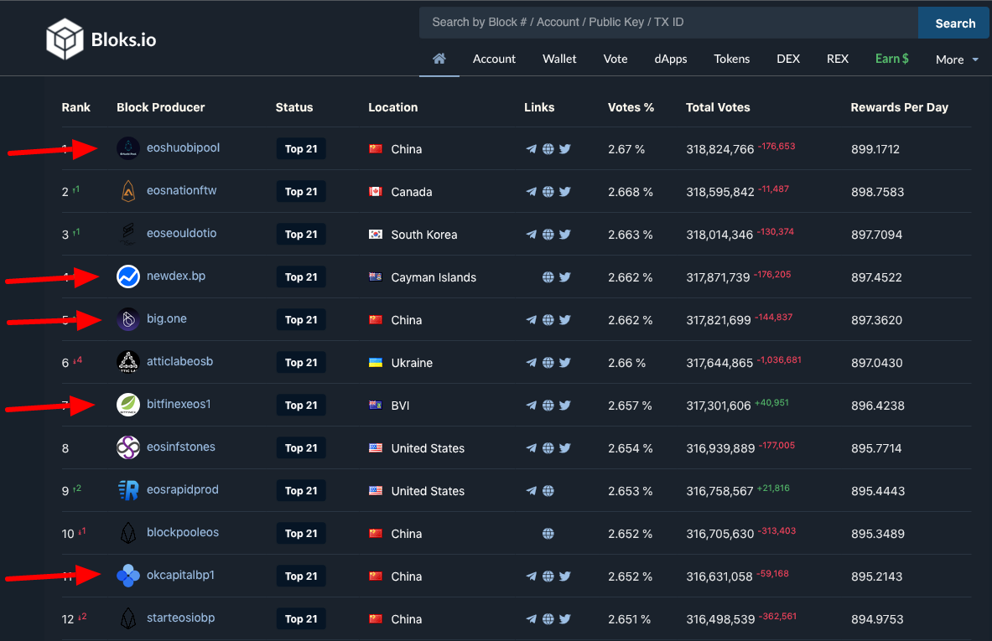Open eoseouldotio producer page
The width and height of the screenshot is (992, 641).
(182, 233)
